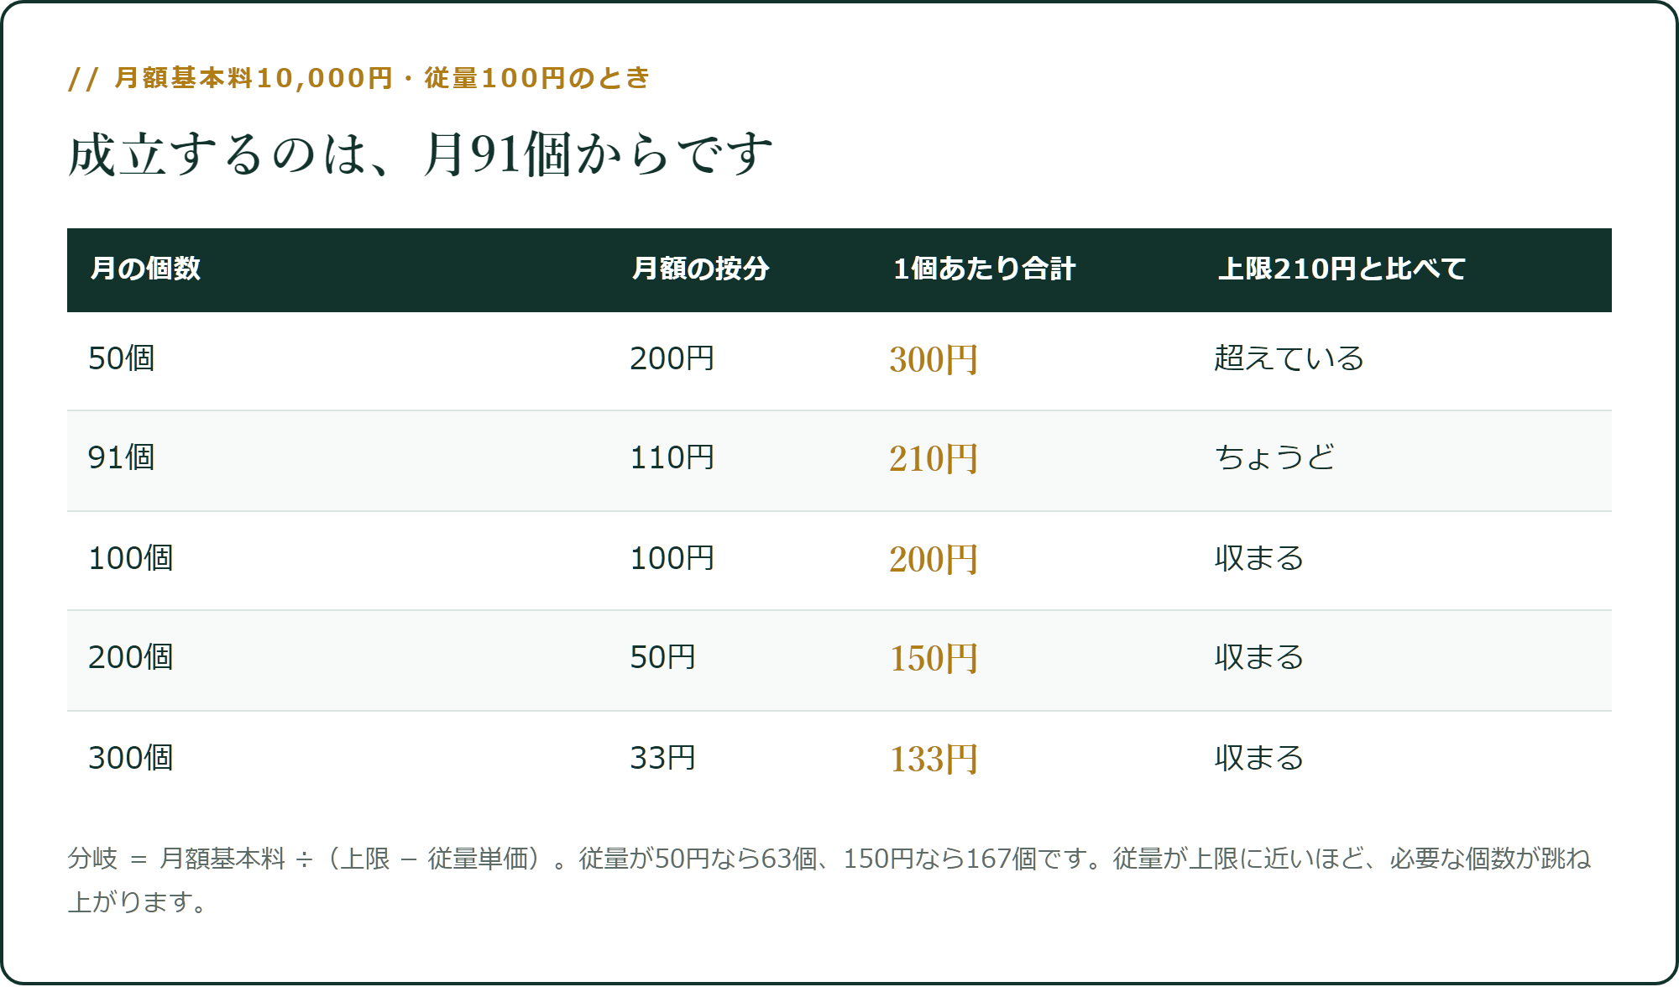Select the cell ちょうど
This screenshot has width=1679, height=987.
click(1274, 457)
